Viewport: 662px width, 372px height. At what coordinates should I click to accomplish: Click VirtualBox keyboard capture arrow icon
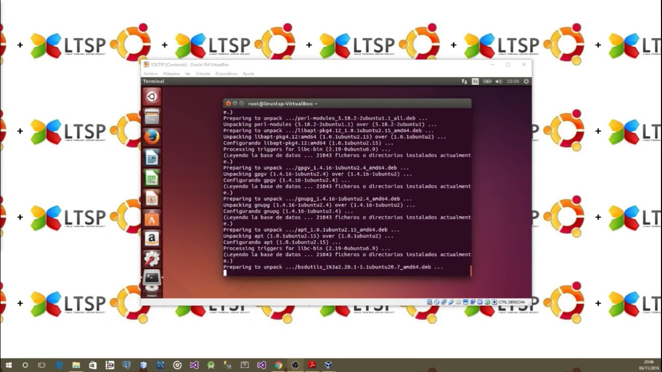(x=494, y=302)
